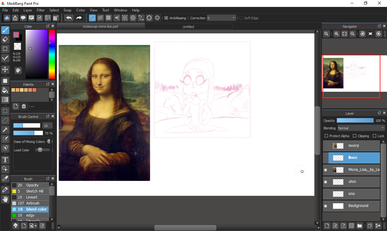The image size is (387, 231).
Task: Pop out the Navigator panel
Action: (379, 26)
